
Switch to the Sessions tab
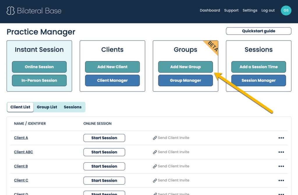tap(72, 107)
